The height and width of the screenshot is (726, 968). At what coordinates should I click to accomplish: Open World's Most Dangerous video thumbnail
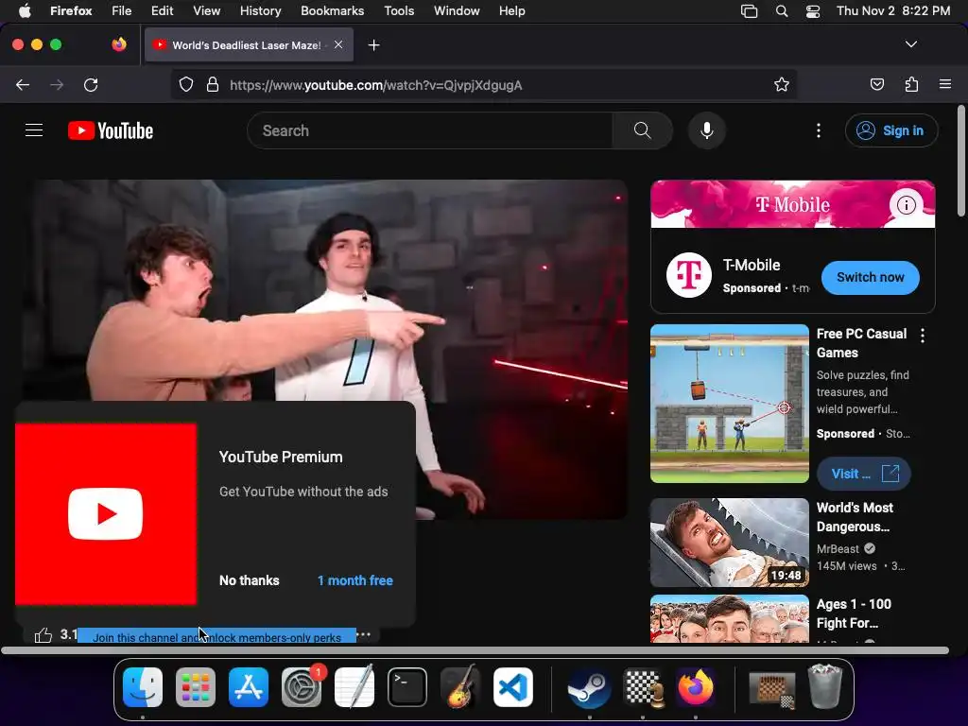[x=730, y=543]
